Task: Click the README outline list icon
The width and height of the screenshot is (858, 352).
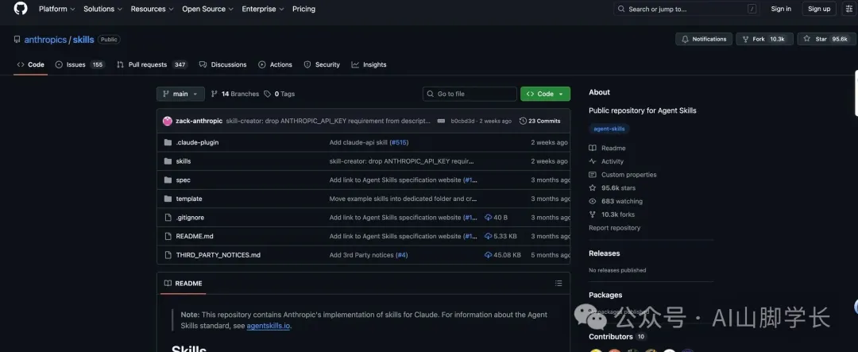Action: pos(558,283)
